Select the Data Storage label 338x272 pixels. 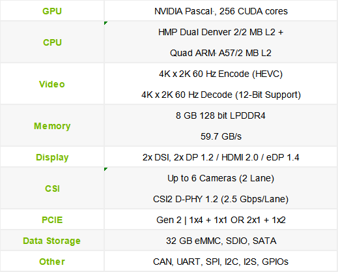pyautogui.click(x=51, y=241)
